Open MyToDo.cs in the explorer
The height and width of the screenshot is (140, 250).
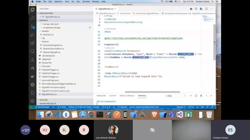[x=48, y=35]
